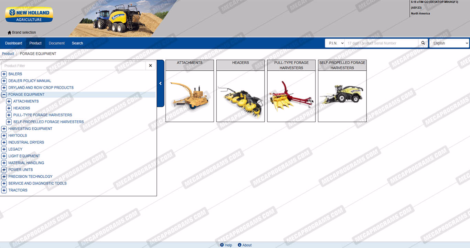The height and width of the screenshot is (248, 470).
Task: Expand PULL-TYPE FORAGE HARVESTERS subnode
Action: 9,115
